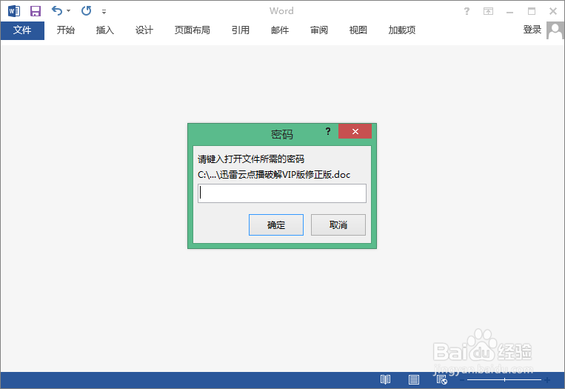Switch to the 插入 tab
The height and width of the screenshot is (389, 565).
click(105, 30)
